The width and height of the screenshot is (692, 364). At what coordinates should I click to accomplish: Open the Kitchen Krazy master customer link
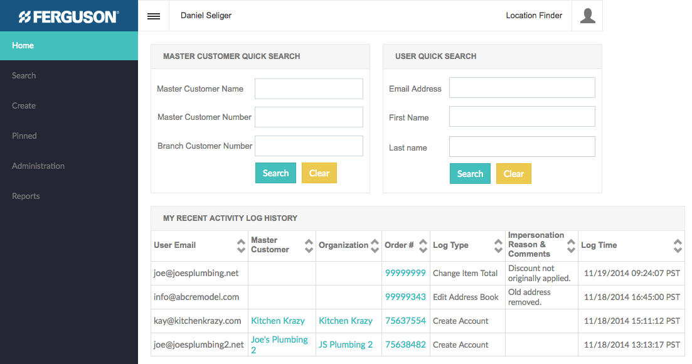coord(278,321)
